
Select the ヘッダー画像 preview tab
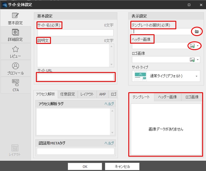[x=168, y=97]
